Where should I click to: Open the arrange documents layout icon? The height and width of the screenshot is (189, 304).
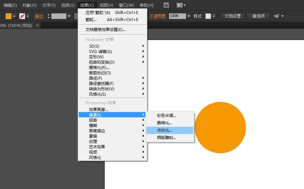click(181, 5)
